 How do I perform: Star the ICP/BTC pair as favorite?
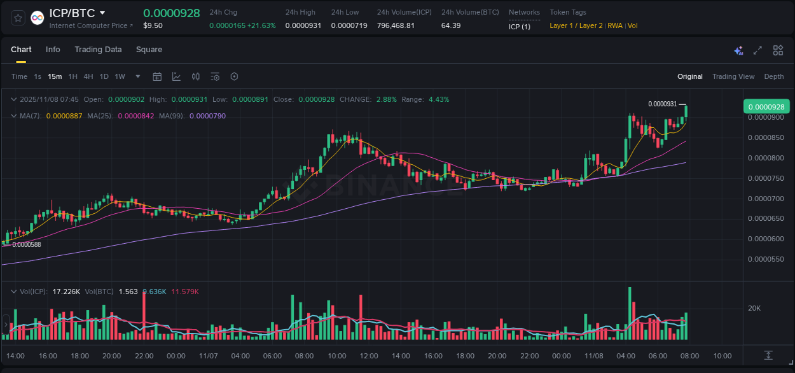pyautogui.click(x=17, y=17)
